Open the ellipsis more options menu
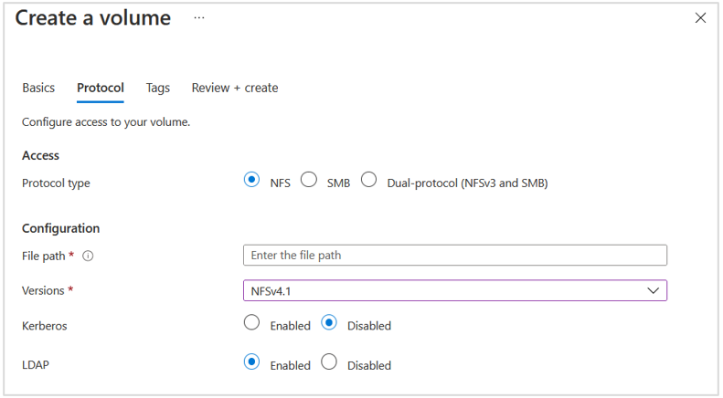This screenshot has height=398, width=723. pos(199,18)
